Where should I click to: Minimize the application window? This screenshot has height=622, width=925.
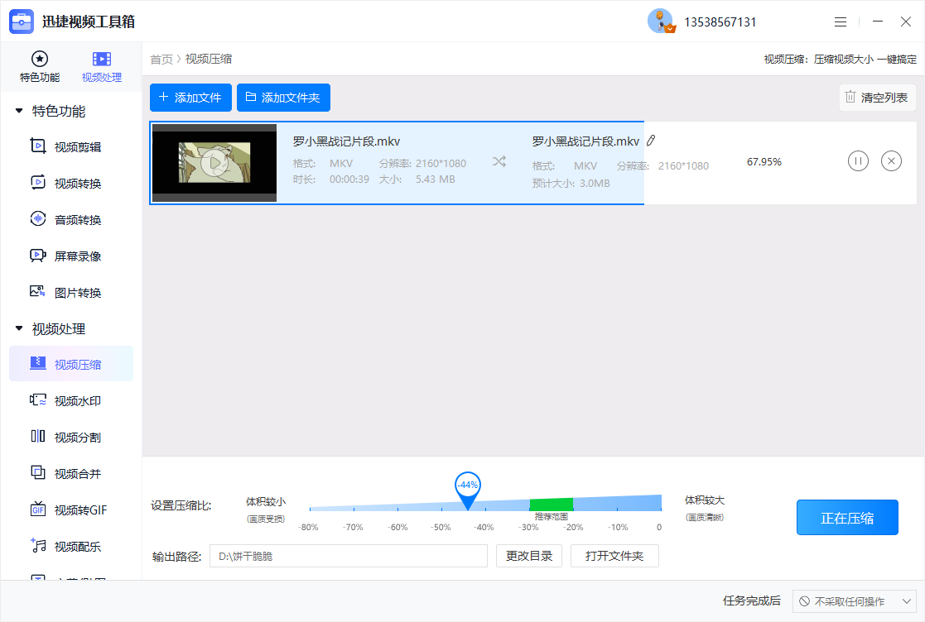pos(878,22)
